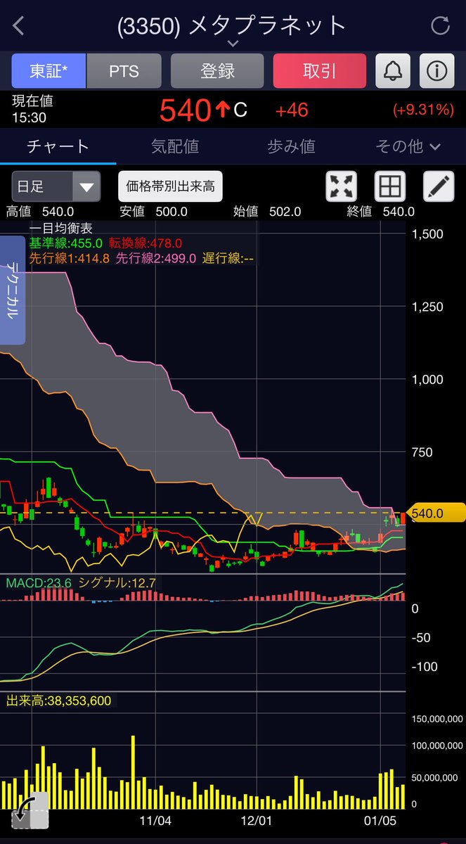The height and width of the screenshot is (844, 466).
Task: Tap the +46 price change
Action: pos(292,110)
